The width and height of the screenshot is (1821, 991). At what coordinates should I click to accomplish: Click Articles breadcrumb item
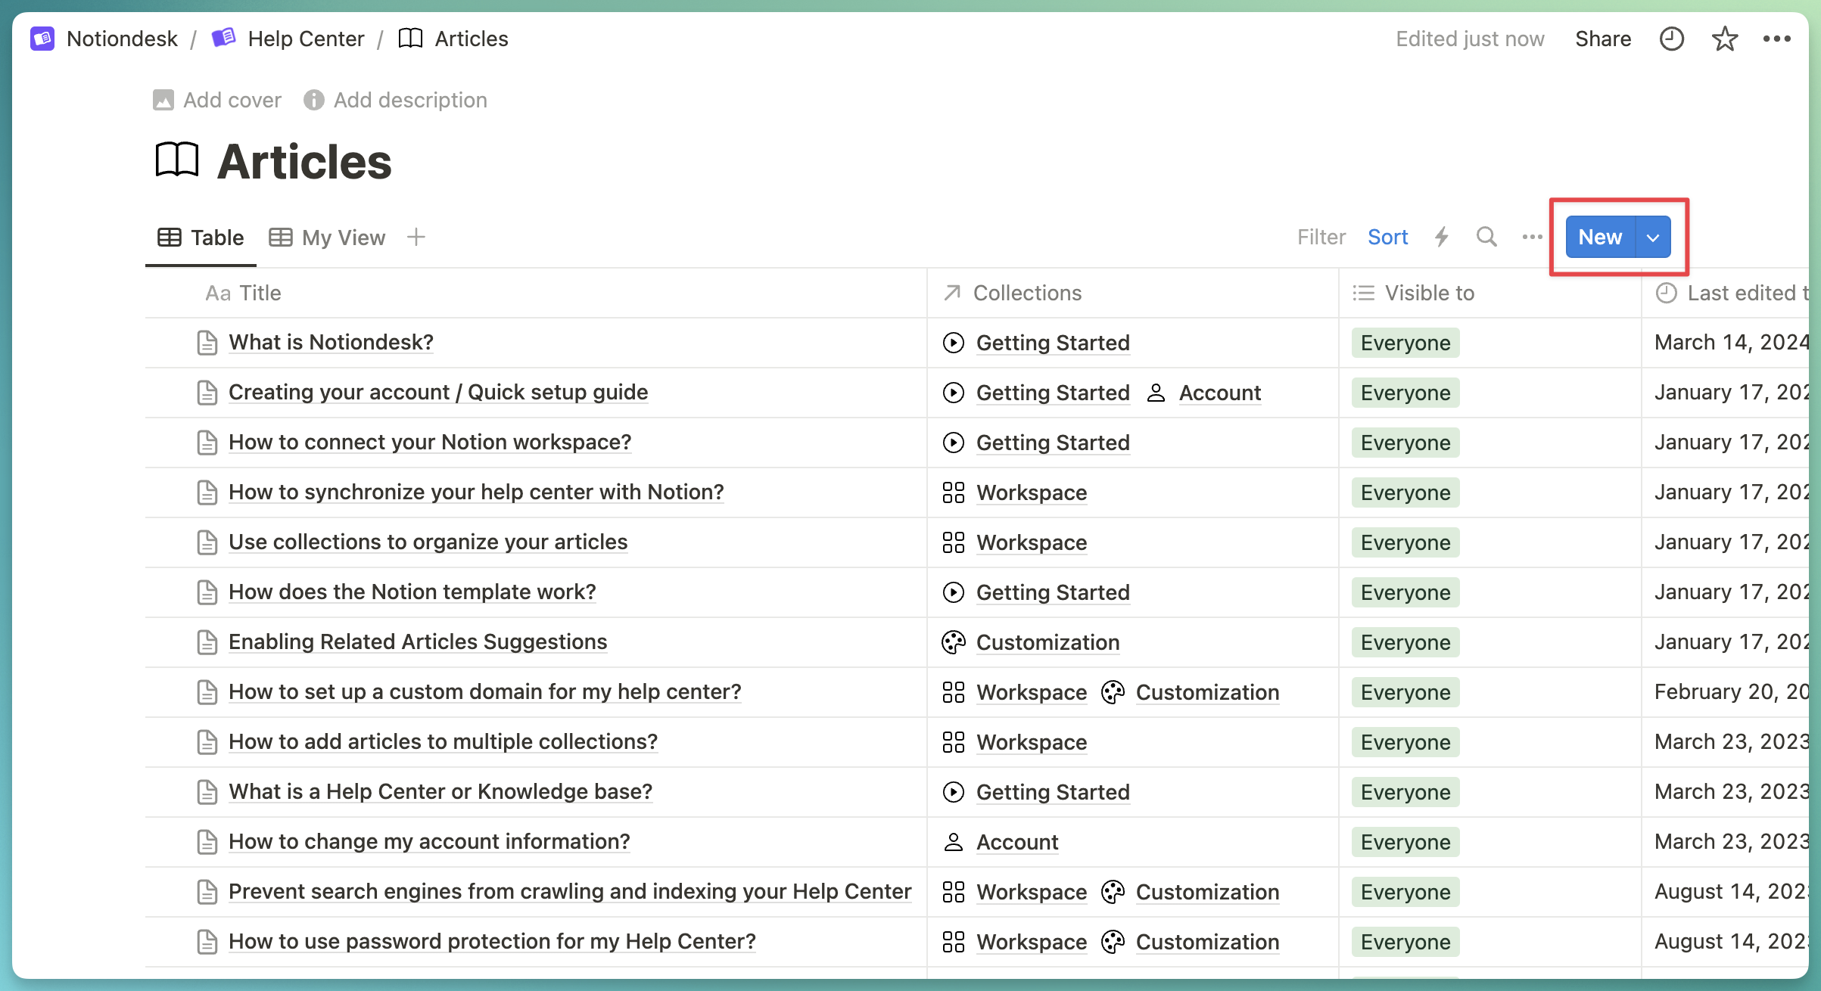[472, 39]
